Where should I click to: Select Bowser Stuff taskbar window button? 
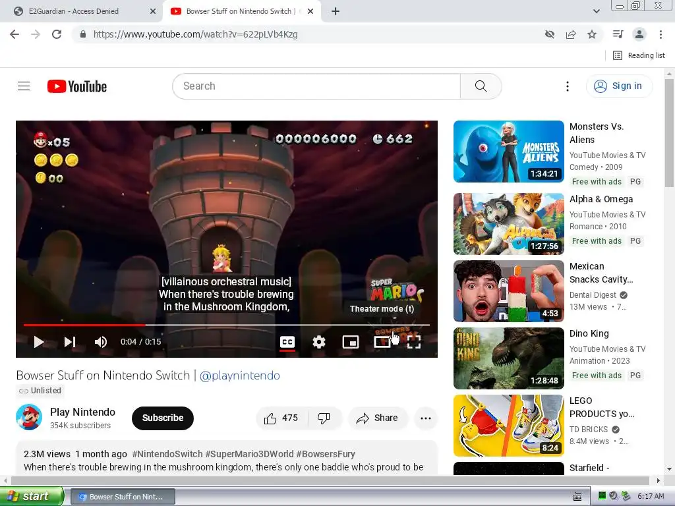(x=123, y=497)
